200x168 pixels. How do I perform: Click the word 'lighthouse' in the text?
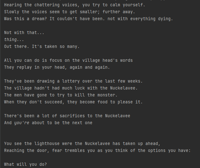coord(46,144)
